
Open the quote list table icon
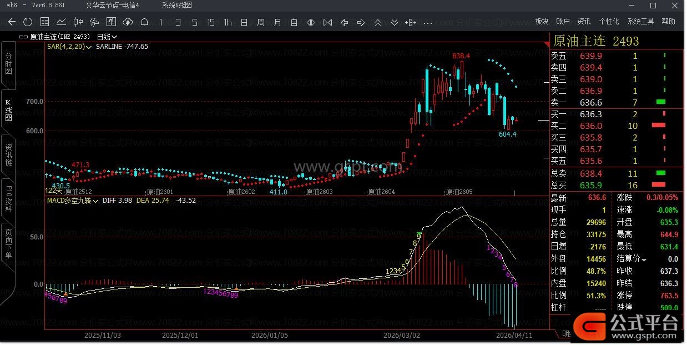pos(45,22)
